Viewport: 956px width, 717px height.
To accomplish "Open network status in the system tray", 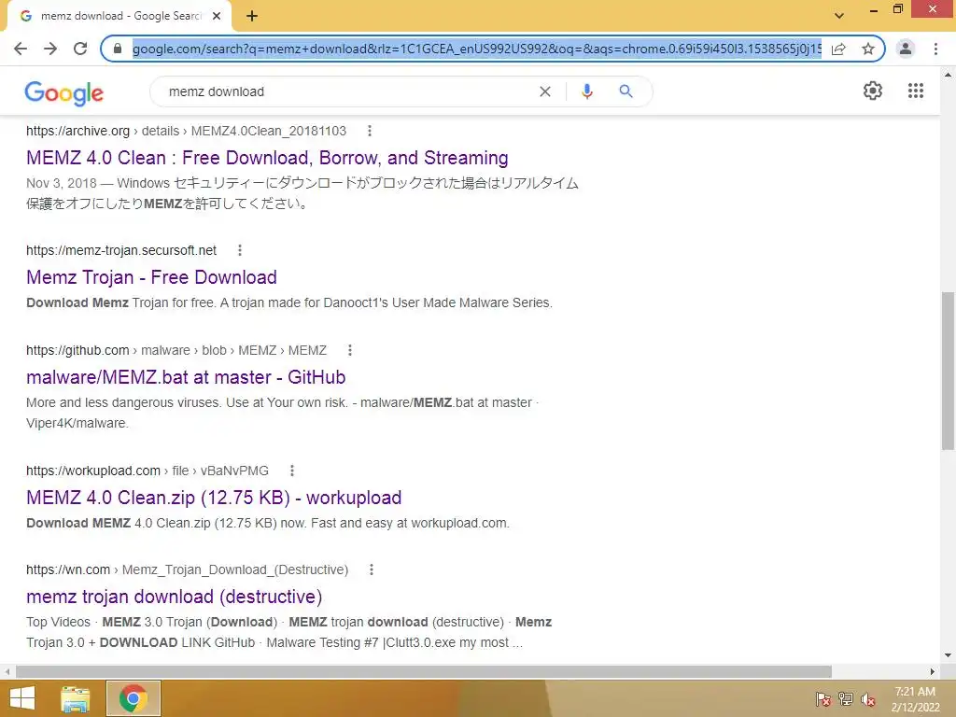I will [x=846, y=699].
